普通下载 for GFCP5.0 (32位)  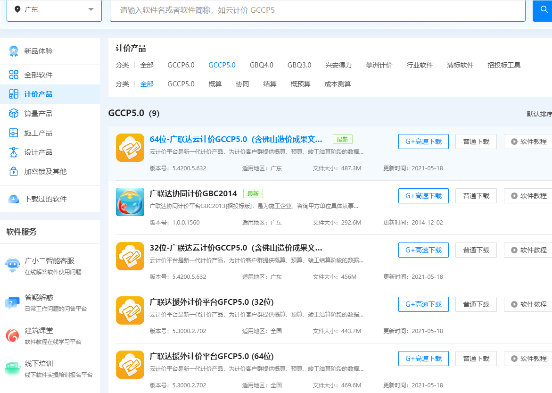pyautogui.click(x=476, y=304)
